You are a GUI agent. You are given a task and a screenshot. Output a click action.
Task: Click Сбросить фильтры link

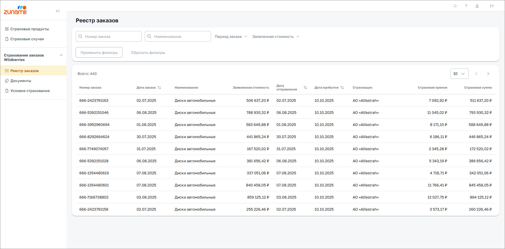point(148,53)
